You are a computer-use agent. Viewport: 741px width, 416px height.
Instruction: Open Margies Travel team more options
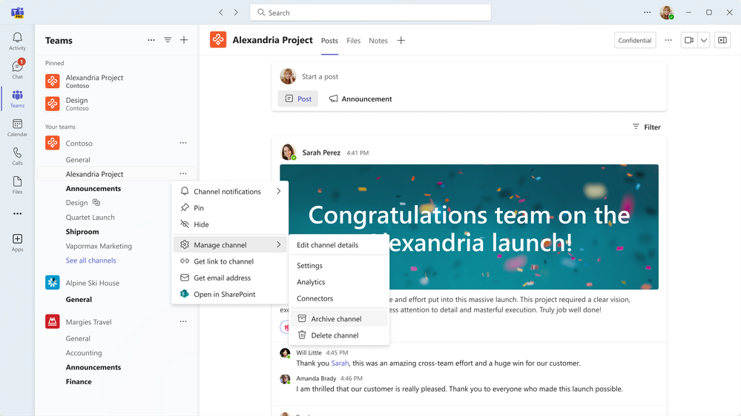(x=183, y=322)
